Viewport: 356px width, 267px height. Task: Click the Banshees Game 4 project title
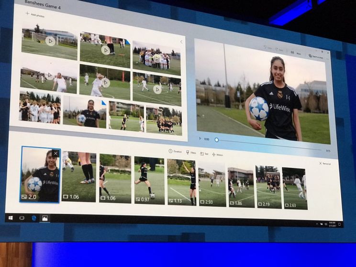pyautogui.click(x=43, y=4)
